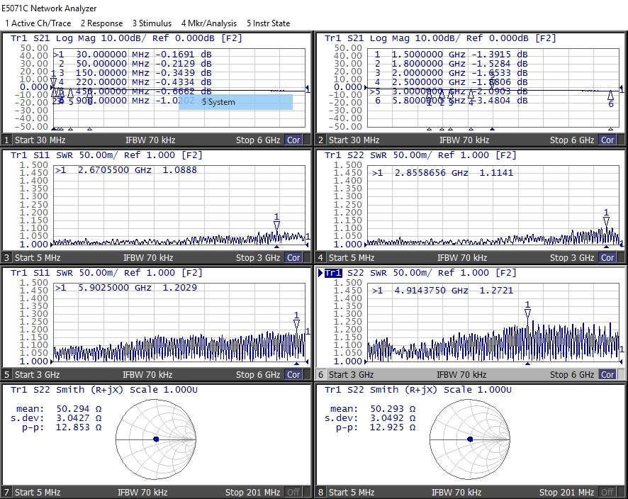
Task: Click the Stop 6 GHz label in channel 2
Action: click(x=571, y=140)
